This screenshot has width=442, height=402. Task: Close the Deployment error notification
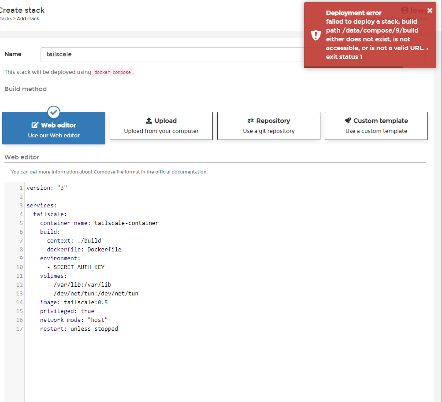[x=430, y=11]
